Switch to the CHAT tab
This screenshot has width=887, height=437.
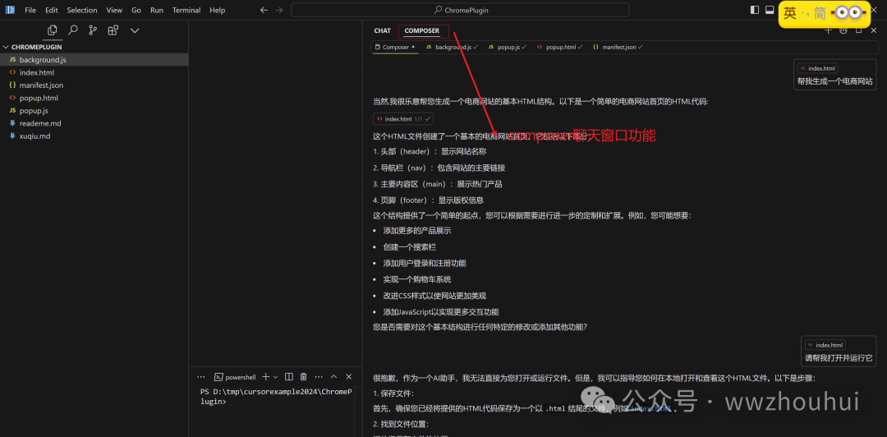coord(383,30)
